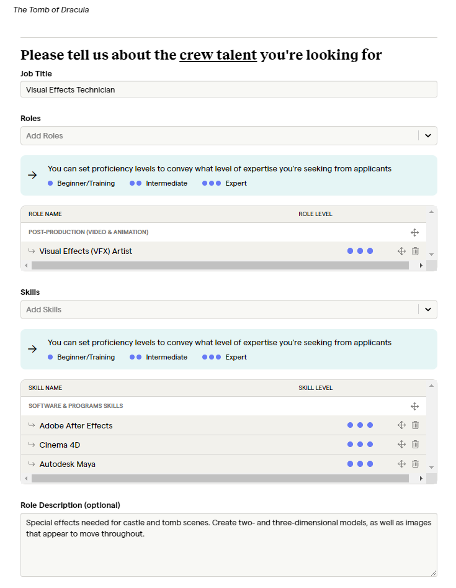Set Autodesk Maya level to first dot
456x588 pixels.
[x=350, y=464]
